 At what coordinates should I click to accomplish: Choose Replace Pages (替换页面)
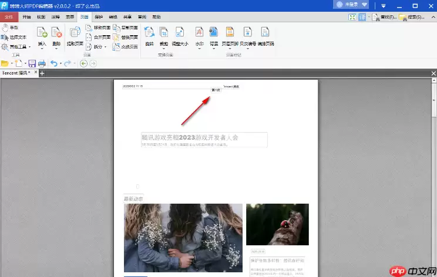126,37
